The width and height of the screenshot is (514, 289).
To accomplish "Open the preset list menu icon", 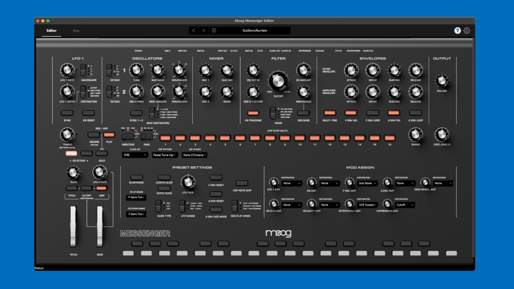I will 214,31.
